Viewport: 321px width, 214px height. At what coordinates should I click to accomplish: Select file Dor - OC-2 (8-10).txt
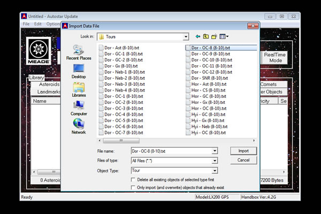[121, 102]
